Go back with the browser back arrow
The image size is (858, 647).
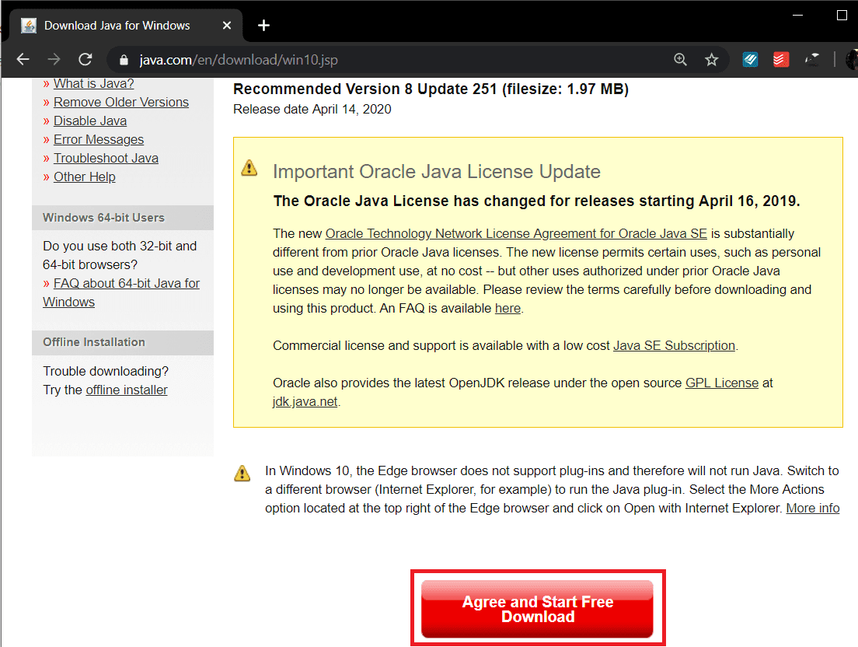point(23,59)
